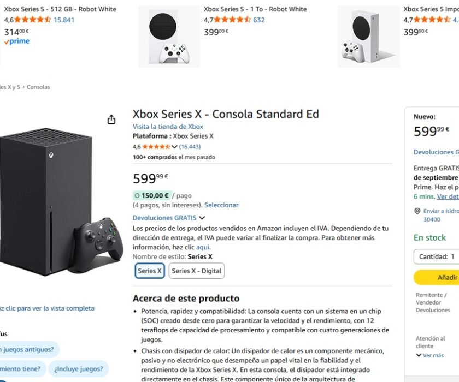Click star rating of 1 To Robot White

pos(232,20)
